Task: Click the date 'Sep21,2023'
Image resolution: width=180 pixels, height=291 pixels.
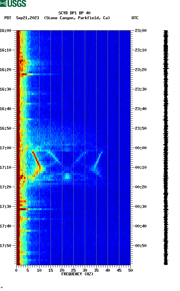Action: click(x=27, y=18)
